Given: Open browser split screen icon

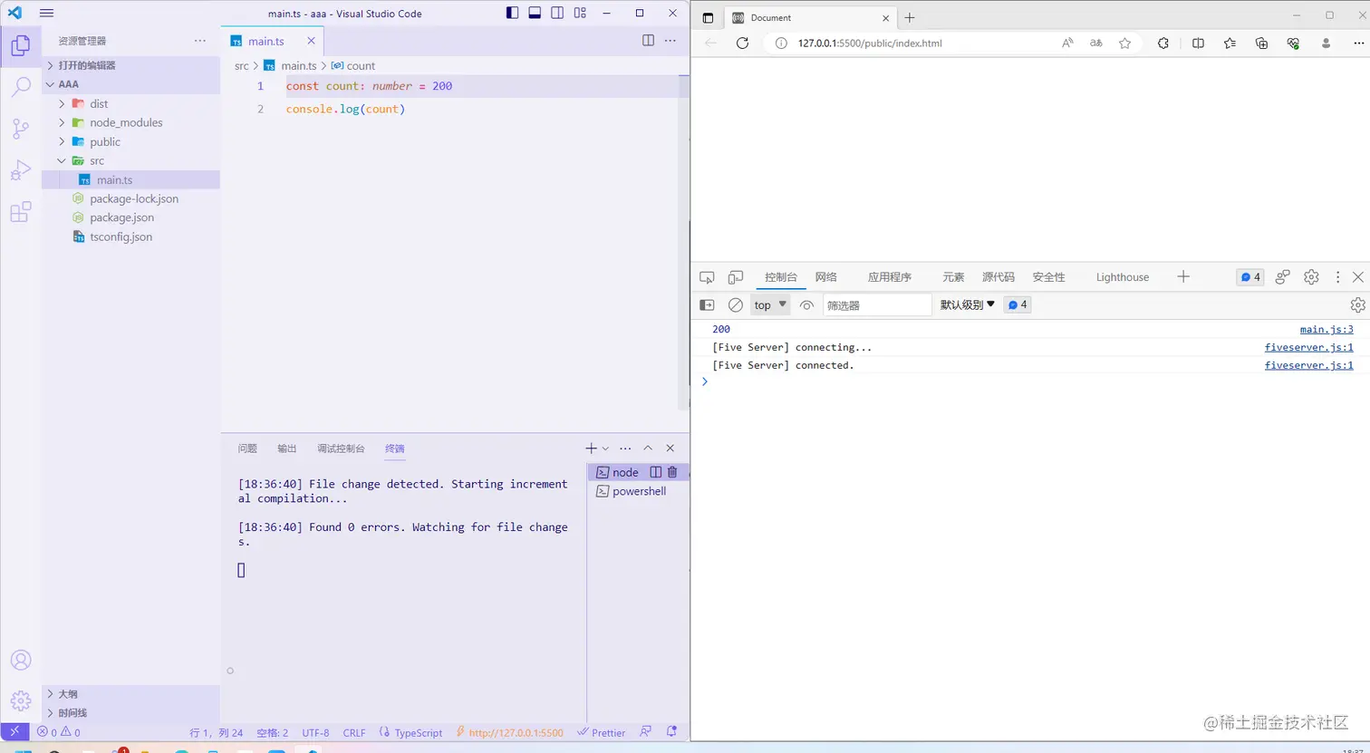Looking at the screenshot, I should coord(1198,43).
